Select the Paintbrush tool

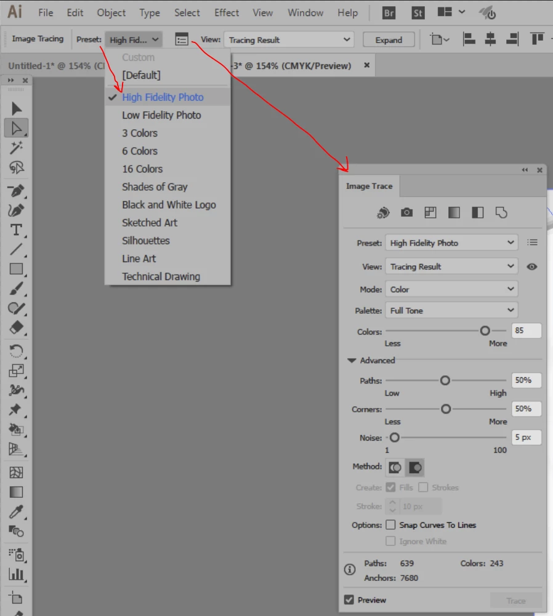coord(16,289)
